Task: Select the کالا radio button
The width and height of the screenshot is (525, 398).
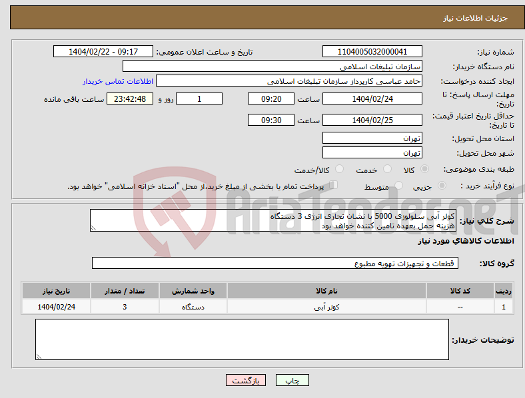Action: coord(424,169)
